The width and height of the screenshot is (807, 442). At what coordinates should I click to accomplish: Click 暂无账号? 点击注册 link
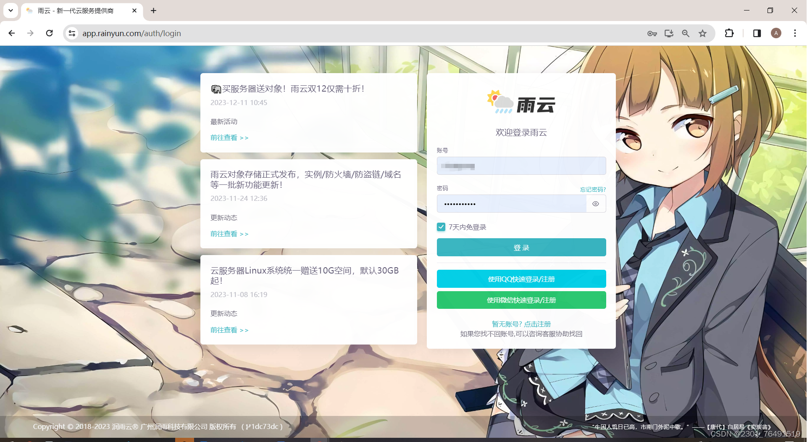point(521,324)
